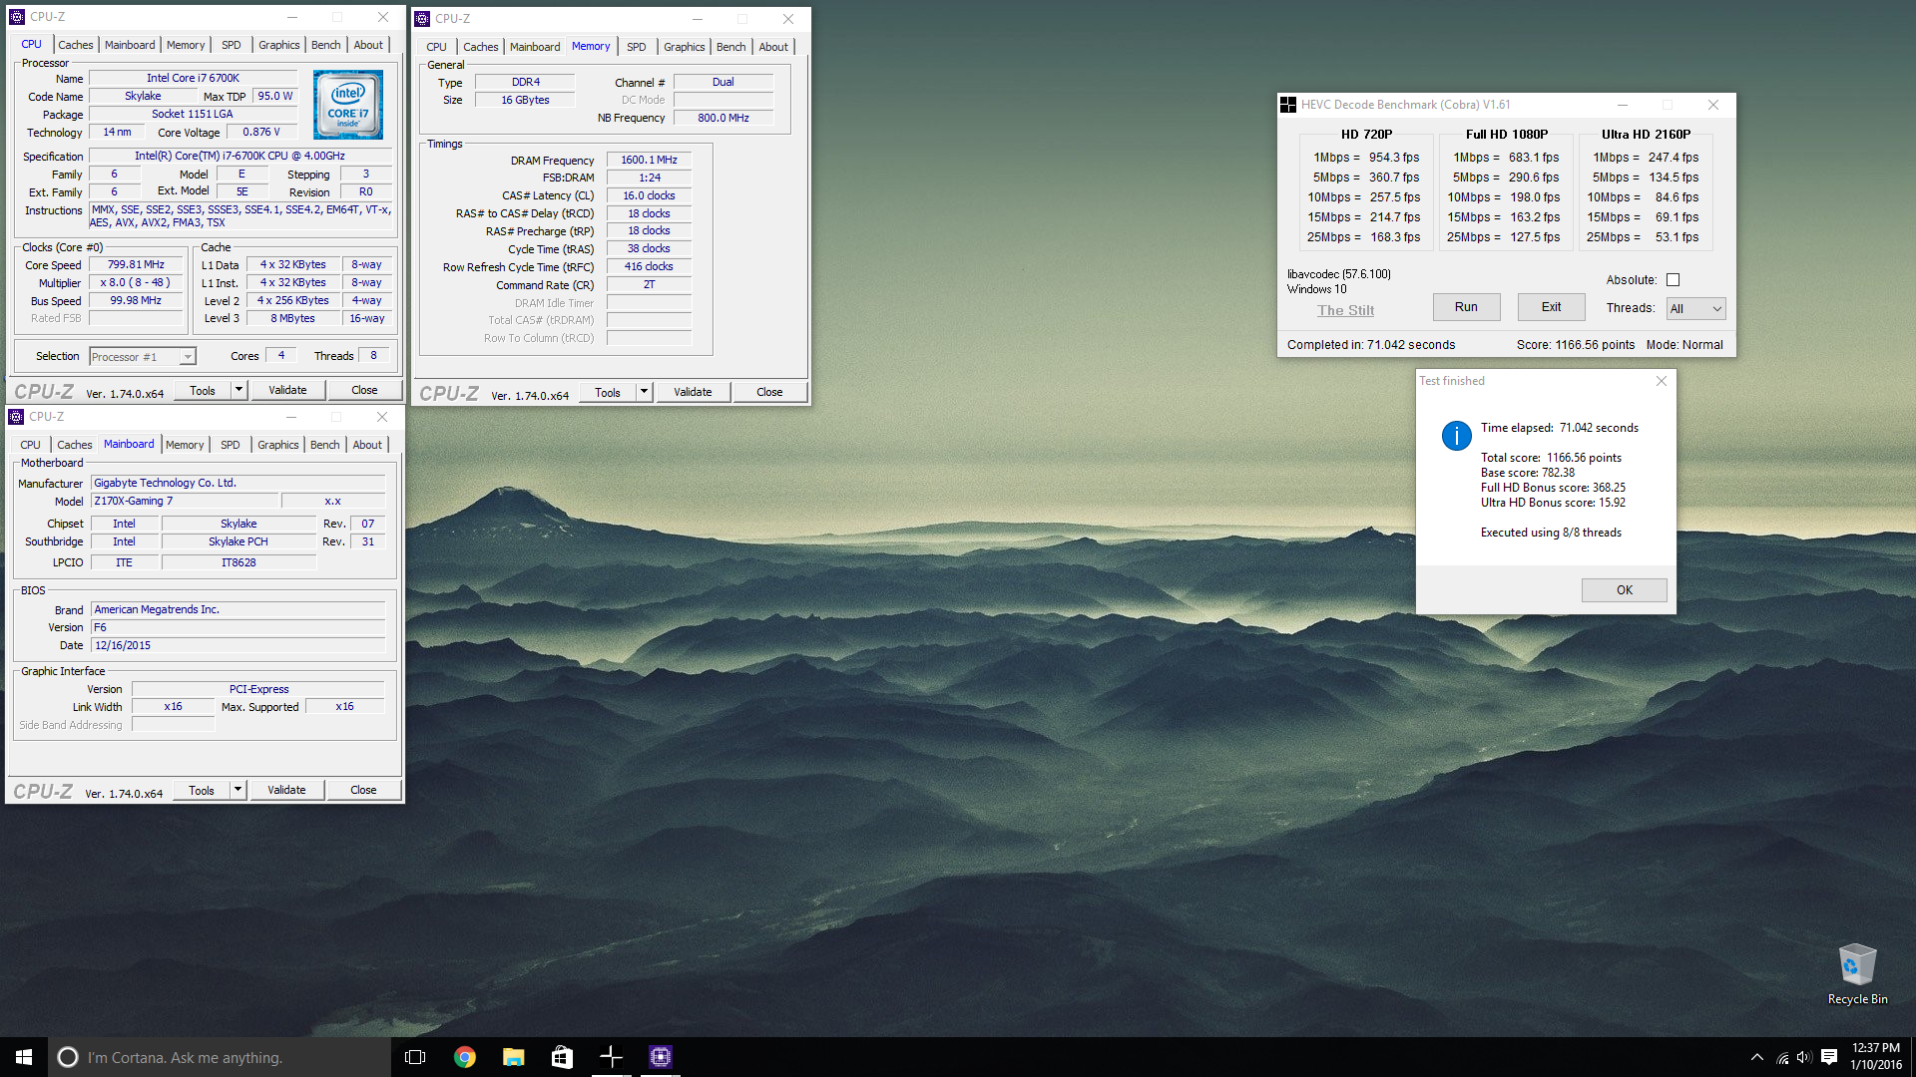Switch to the HEVC benchmark taskbar icon
Screen dimensions: 1916x1077
pos(611,1057)
